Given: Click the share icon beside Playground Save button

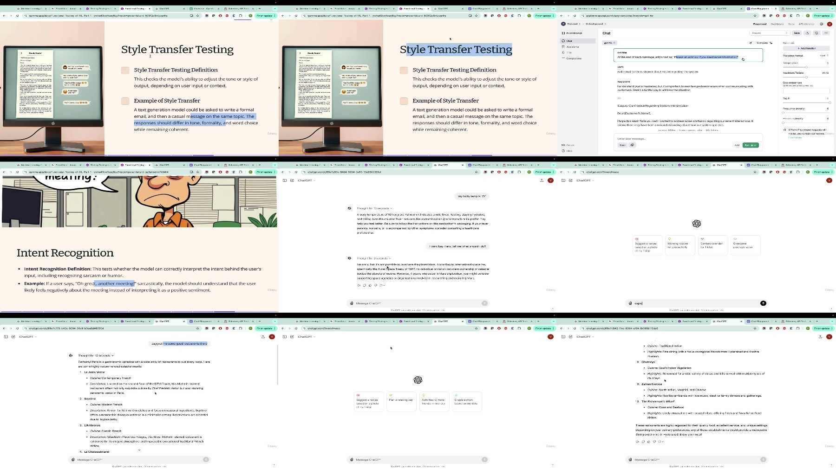Looking at the screenshot, I should (807, 33).
